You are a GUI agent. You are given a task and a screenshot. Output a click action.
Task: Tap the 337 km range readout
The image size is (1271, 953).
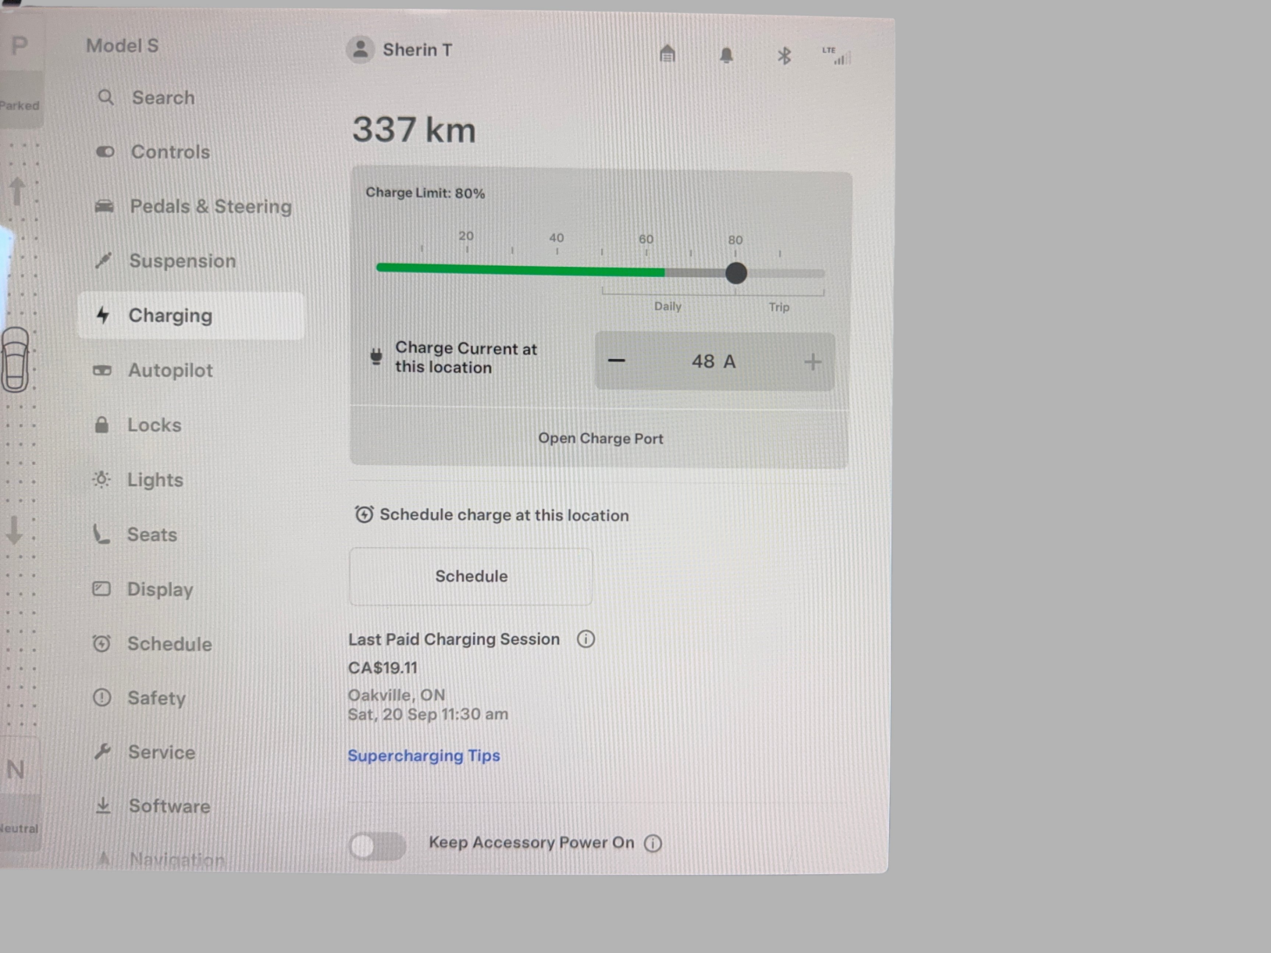[x=414, y=130]
